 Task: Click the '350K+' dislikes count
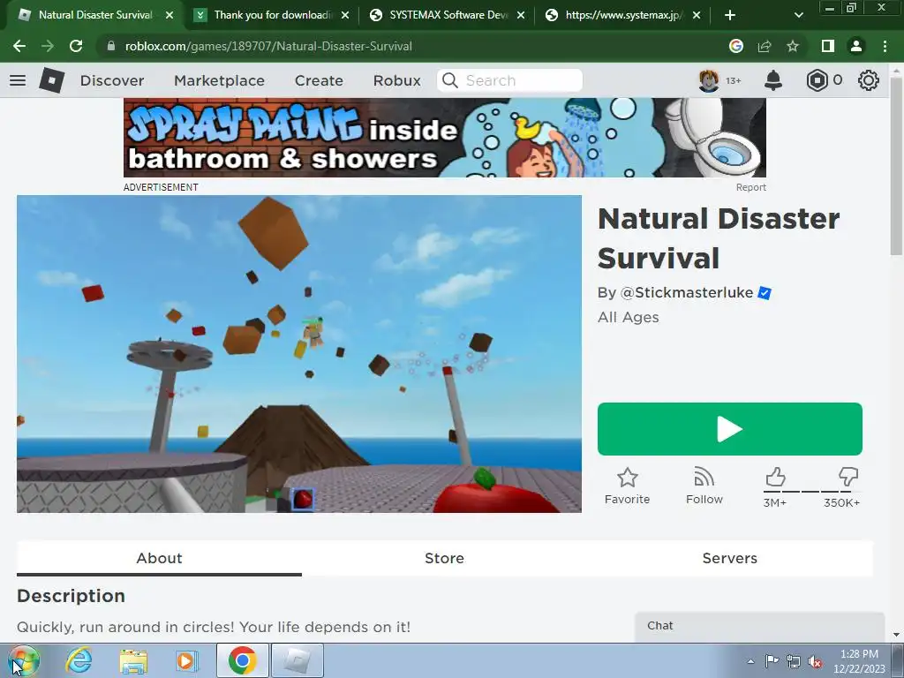click(841, 502)
